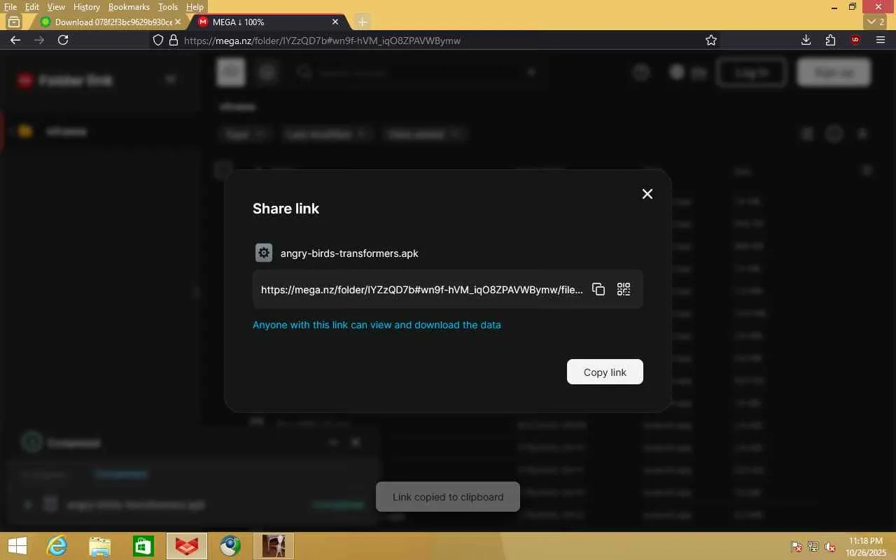Image resolution: width=896 pixels, height=560 pixels.
Task: Click the Share link dialog heading
Action: pos(286,209)
